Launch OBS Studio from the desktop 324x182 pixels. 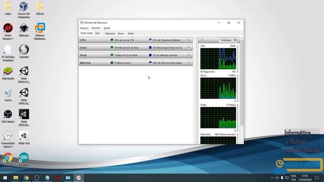point(8,116)
